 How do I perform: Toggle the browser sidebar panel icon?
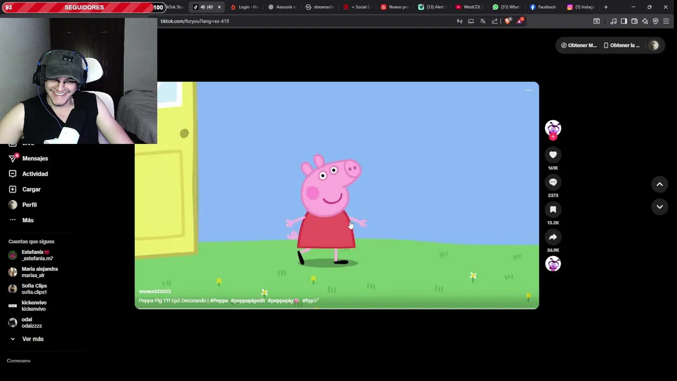click(x=624, y=21)
